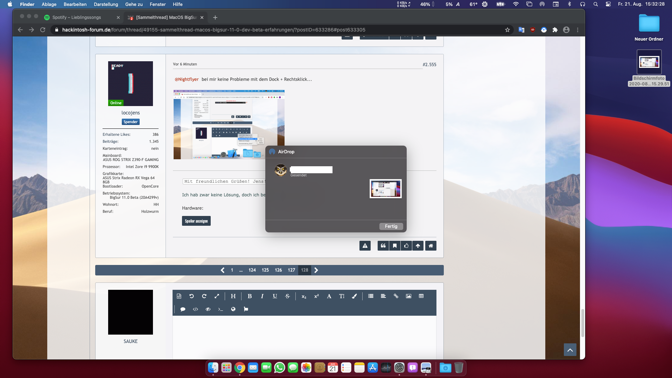This screenshot has height=378, width=672.
Task: Open the heading H dropdown
Action: point(233,296)
